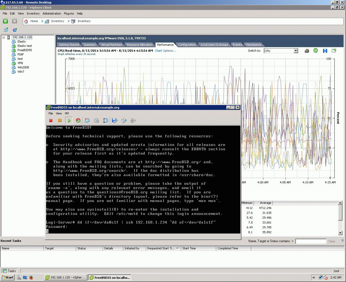The image size is (346, 282).
Task: Click the breadcrumb arrow after first Inventory
Action: (x=69, y=21)
